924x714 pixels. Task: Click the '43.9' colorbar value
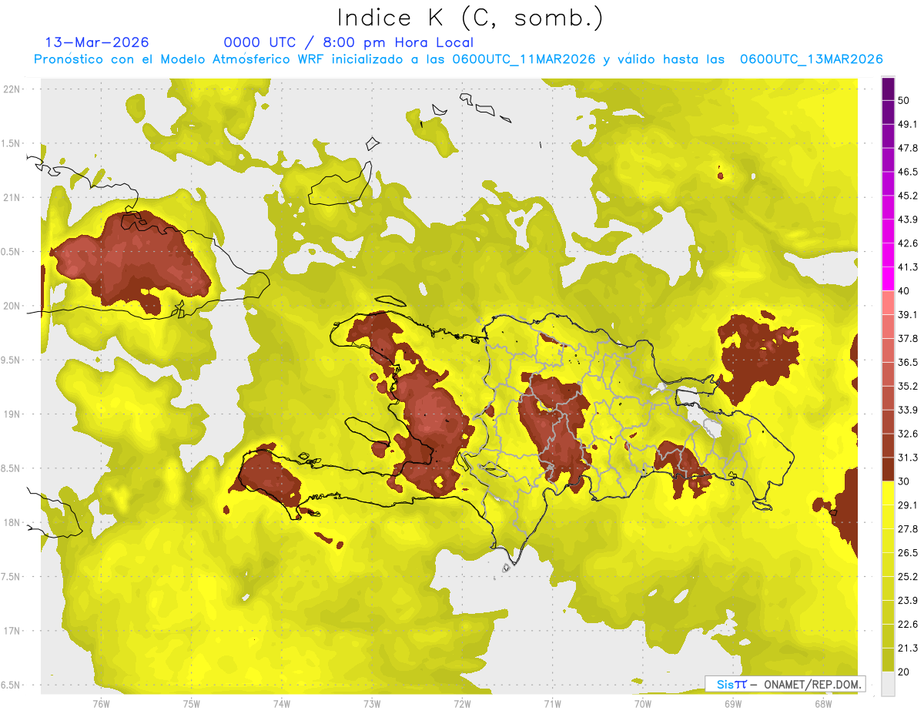click(908, 219)
